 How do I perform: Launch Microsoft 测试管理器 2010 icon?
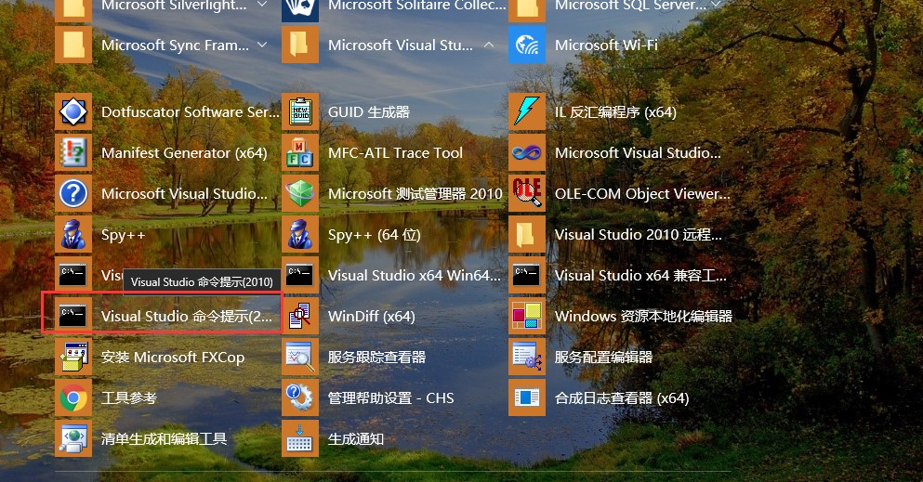[300, 193]
